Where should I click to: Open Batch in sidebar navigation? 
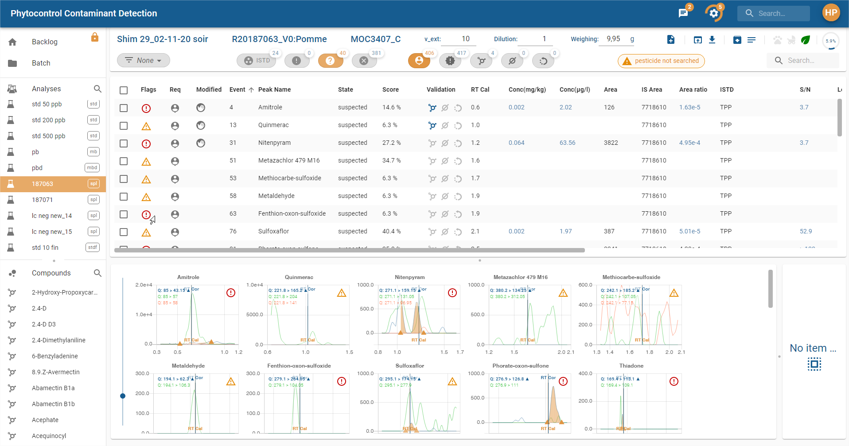click(x=41, y=63)
